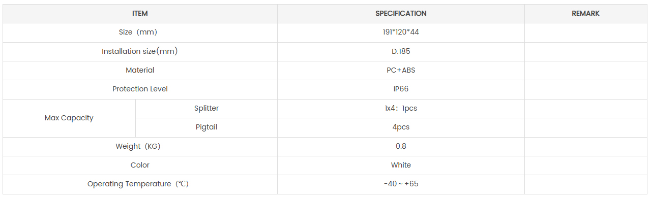
Task: Click the ITEM column header
Action: tap(140, 14)
